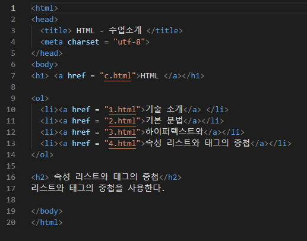Click the closing </ol> tag
The image size is (307, 241).
pos(42,155)
